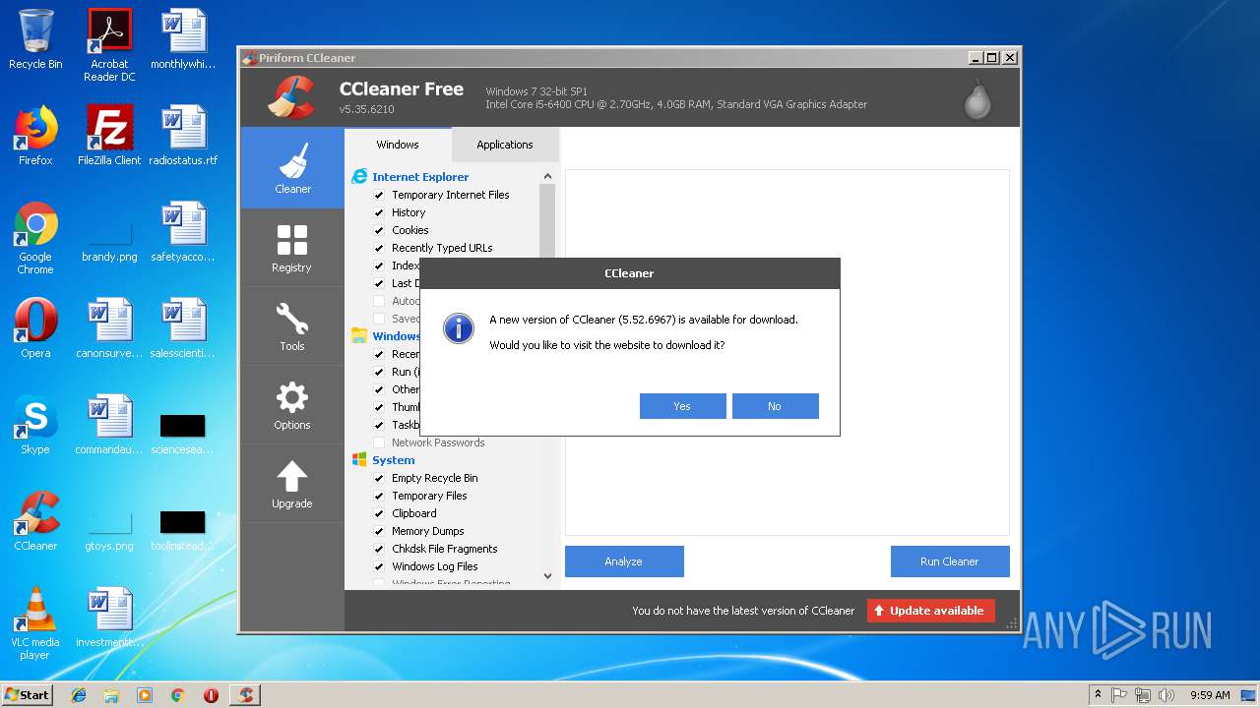This screenshot has height=708, width=1260.
Task: Open Chrome from the taskbar
Action: point(177,695)
